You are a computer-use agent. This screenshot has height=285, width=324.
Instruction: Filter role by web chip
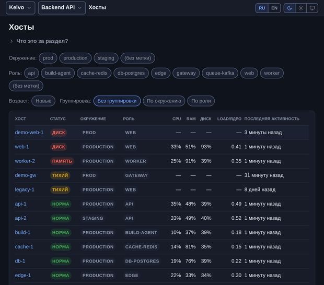tap(249, 73)
